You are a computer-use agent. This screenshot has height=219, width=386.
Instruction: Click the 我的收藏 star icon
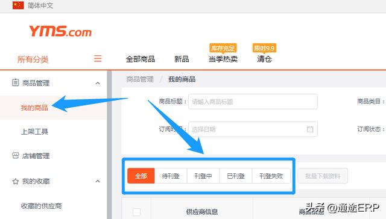coord(15,181)
